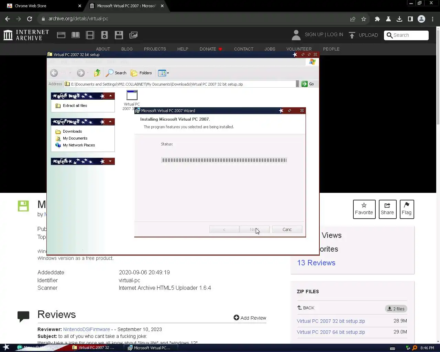
Task: Click the Internet Archive search field
Action: pos(406,35)
